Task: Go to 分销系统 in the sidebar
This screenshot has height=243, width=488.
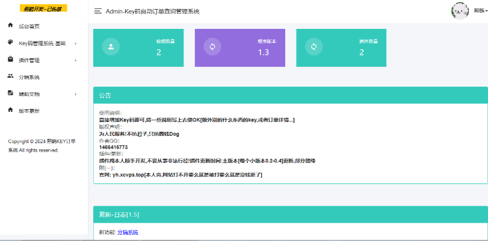Action: [x=44, y=77]
